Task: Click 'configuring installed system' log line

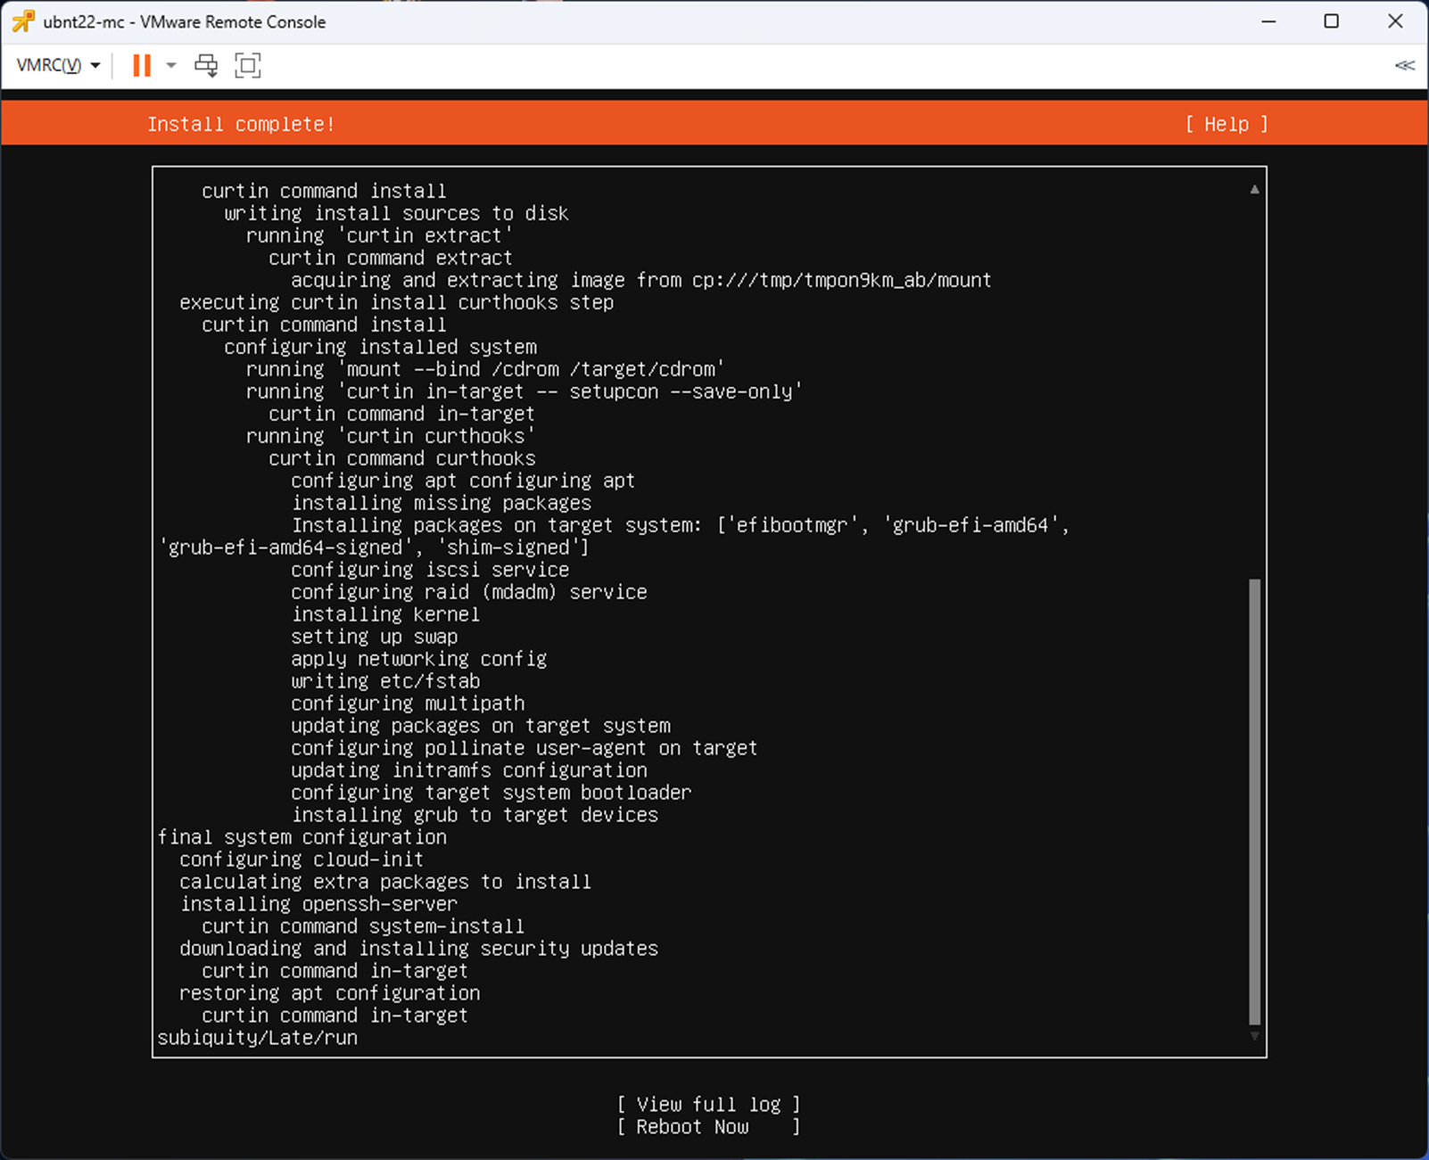Action: [381, 347]
